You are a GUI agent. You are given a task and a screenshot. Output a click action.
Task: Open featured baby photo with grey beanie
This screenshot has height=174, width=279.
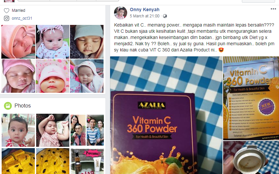tap(87, 42)
